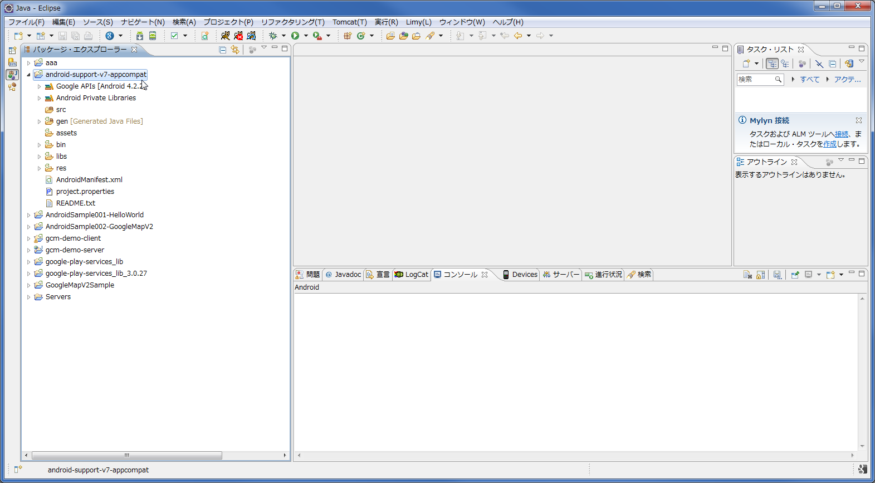The image size is (875, 483).
Task: Click the Print toolbar icon
Action: [88, 36]
